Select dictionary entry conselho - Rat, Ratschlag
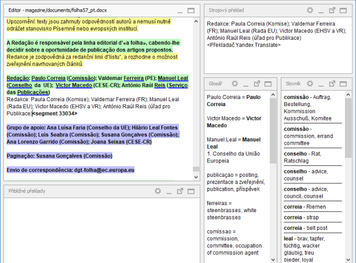The height and width of the screenshot is (263, 356). pyautogui.click(x=302, y=157)
